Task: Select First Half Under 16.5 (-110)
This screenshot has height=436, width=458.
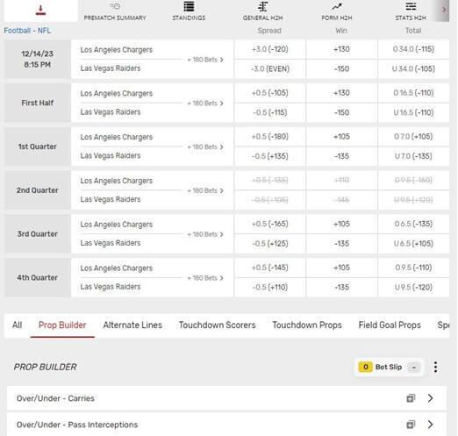Action: (x=413, y=112)
